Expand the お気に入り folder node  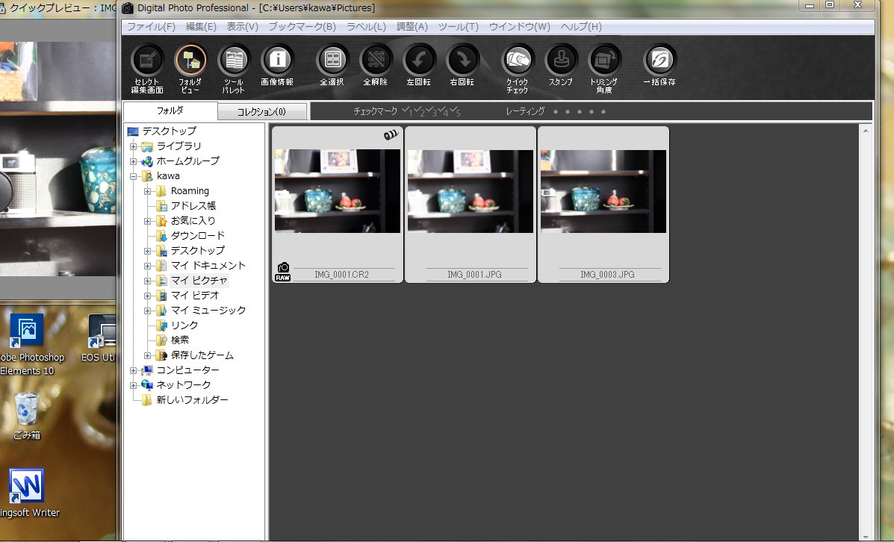coord(148,221)
